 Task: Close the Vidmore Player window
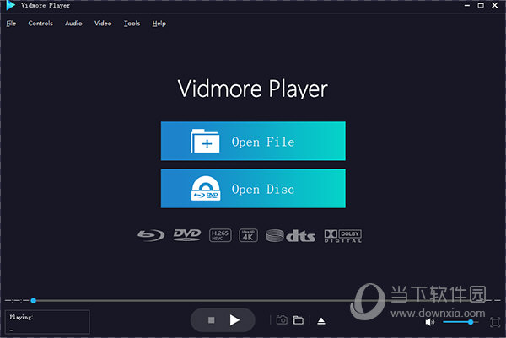495,5
